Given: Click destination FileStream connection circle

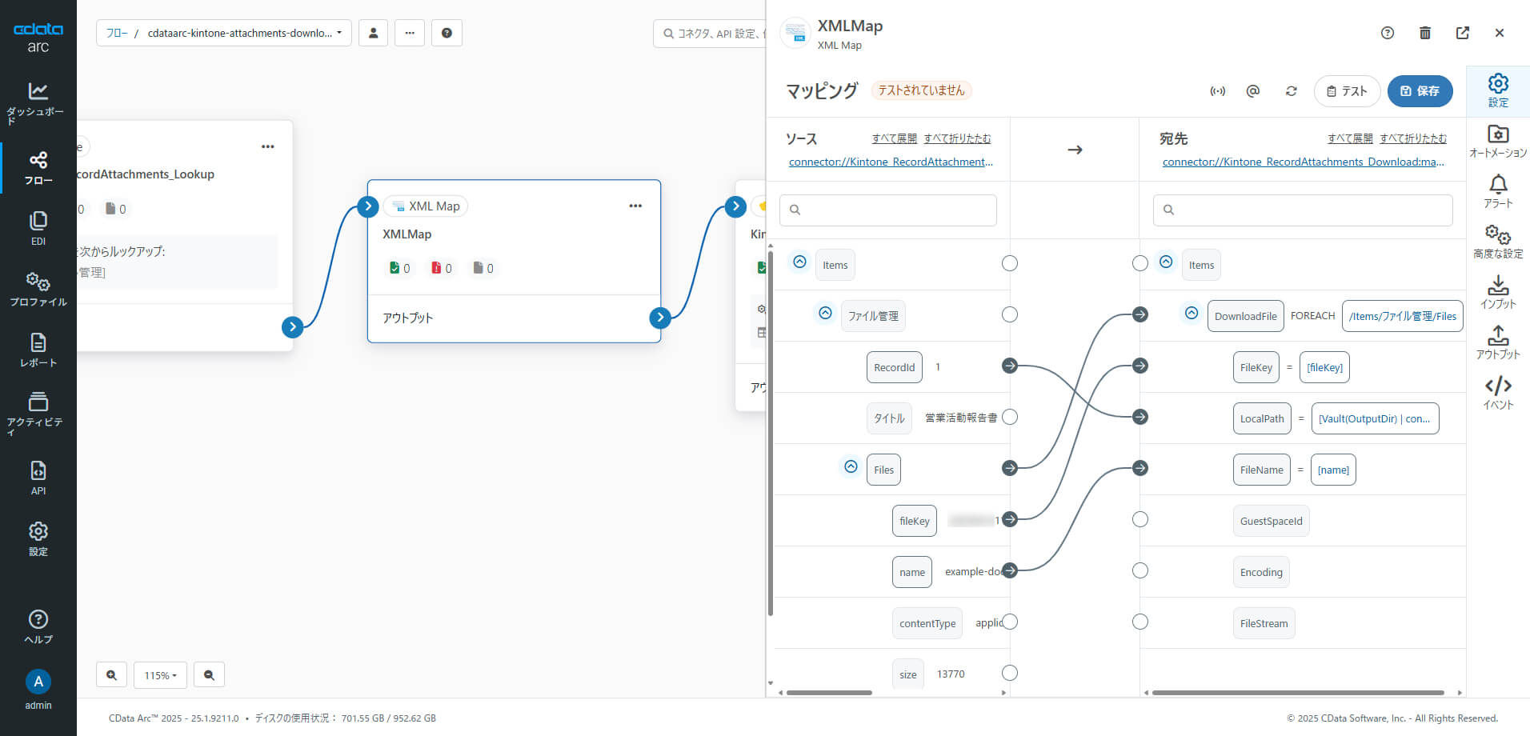Looking at the screenshot, I should 1140,622.
